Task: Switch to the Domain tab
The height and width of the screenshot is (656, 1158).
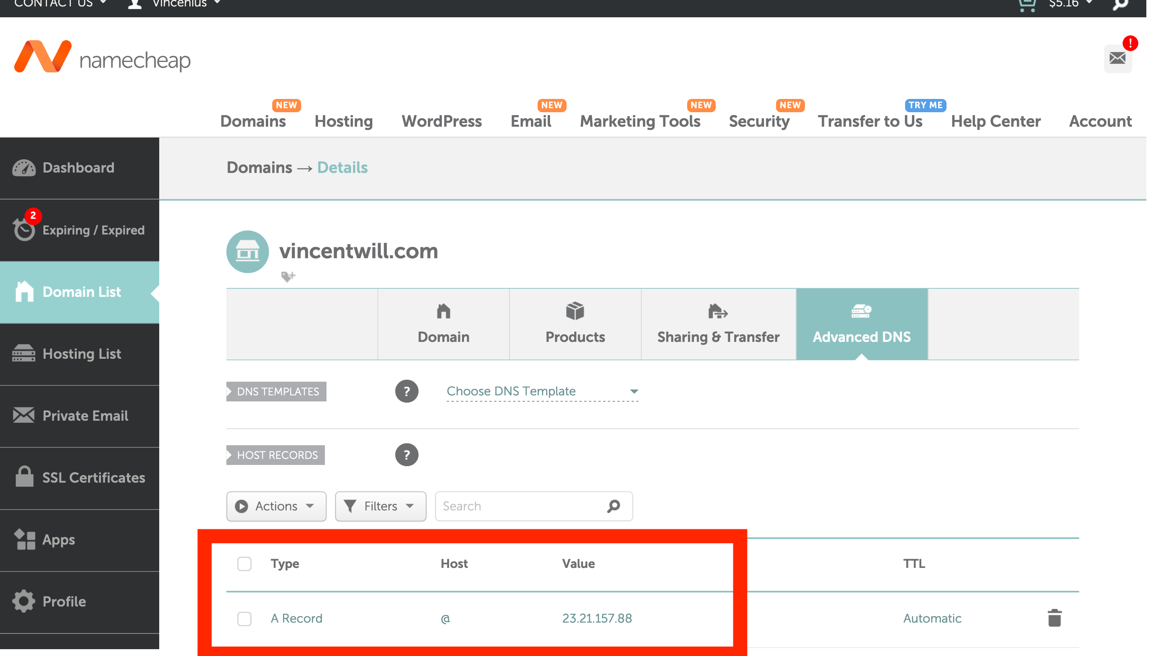Action: tap(444, 325)
